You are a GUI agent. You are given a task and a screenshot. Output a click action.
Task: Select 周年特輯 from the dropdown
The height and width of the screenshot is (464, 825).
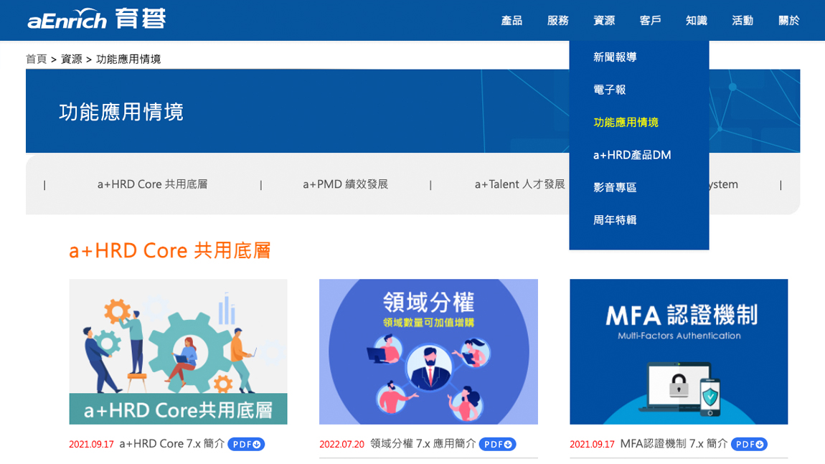[x=615, y=220]
